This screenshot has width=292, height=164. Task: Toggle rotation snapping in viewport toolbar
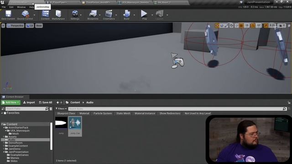(253, 26)
